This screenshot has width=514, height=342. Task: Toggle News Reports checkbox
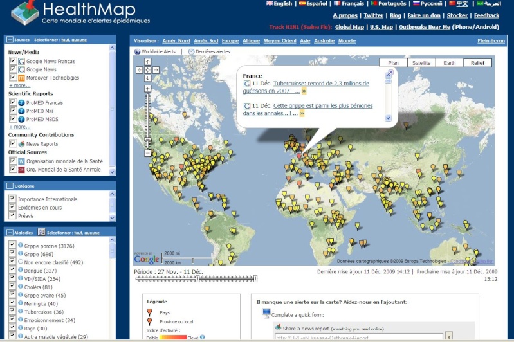(x=13, y=143)
